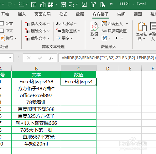Select column D header
The width and height of the screenshot is (156, 154).
[108, 69]
